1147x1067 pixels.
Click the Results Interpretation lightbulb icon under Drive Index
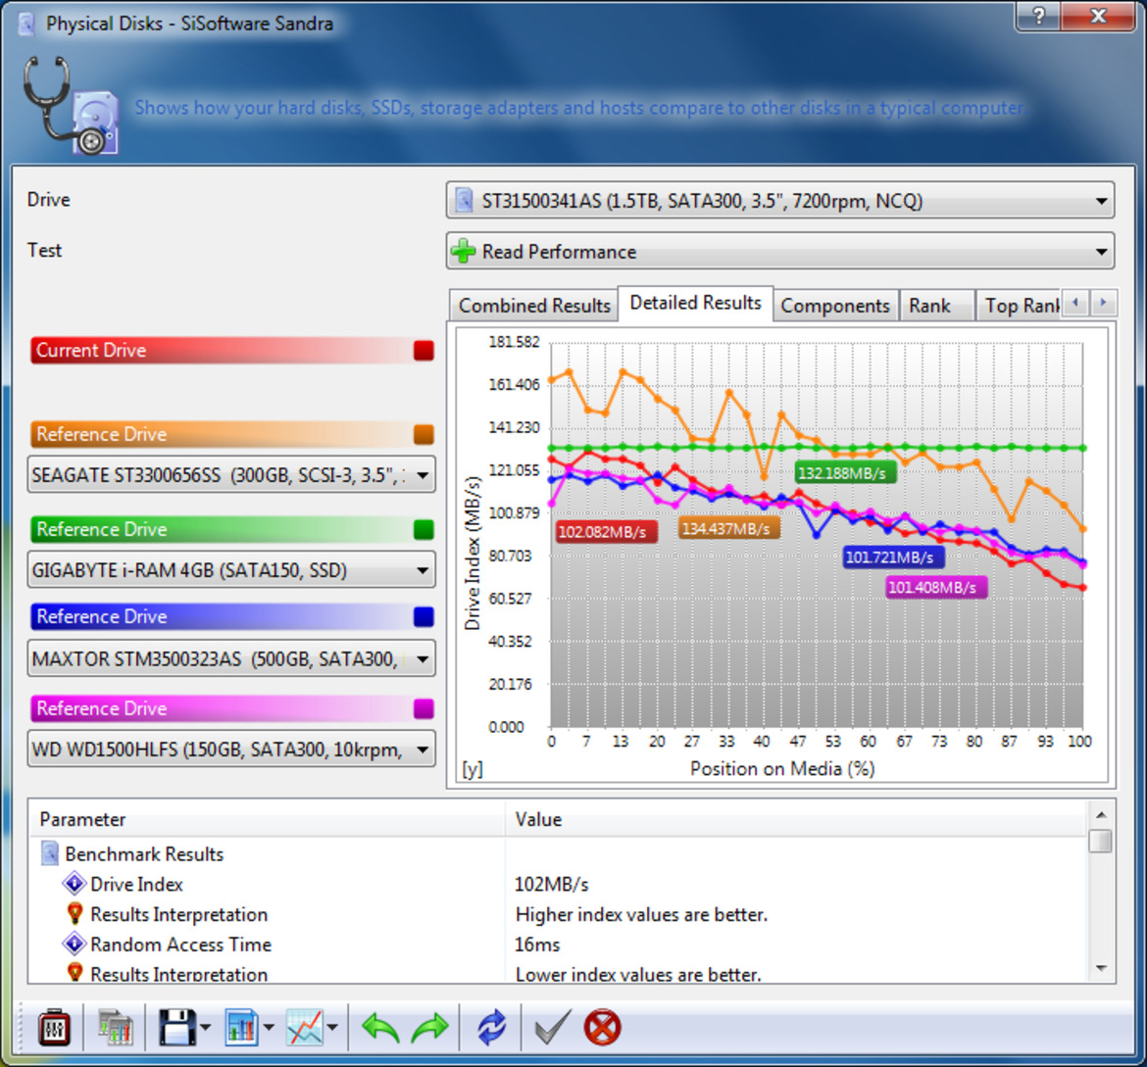[75, 913]
